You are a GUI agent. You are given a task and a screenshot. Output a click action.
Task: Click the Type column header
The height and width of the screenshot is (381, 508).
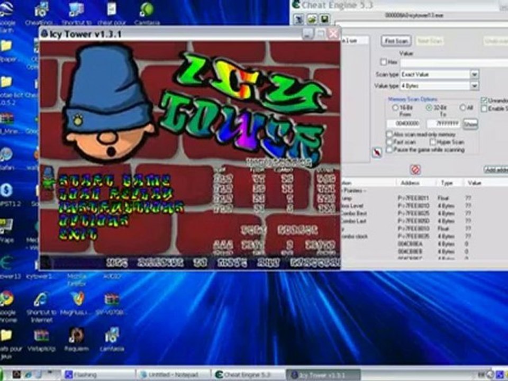[450, 183]
